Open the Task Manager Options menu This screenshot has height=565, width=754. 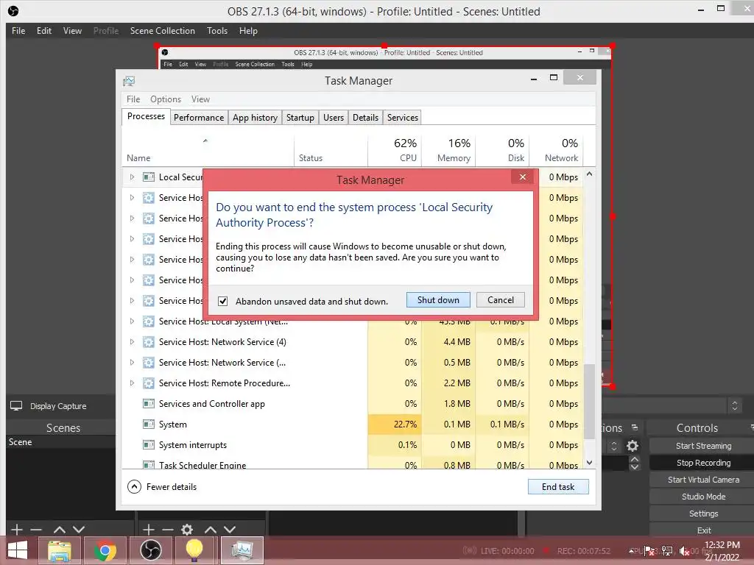pos(166,99)
